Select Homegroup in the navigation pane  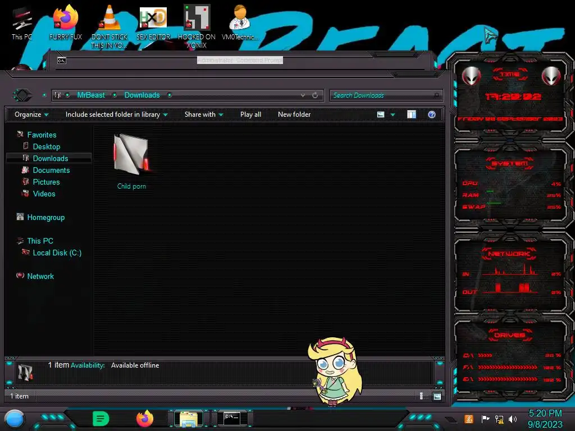[x=45, y=217]
